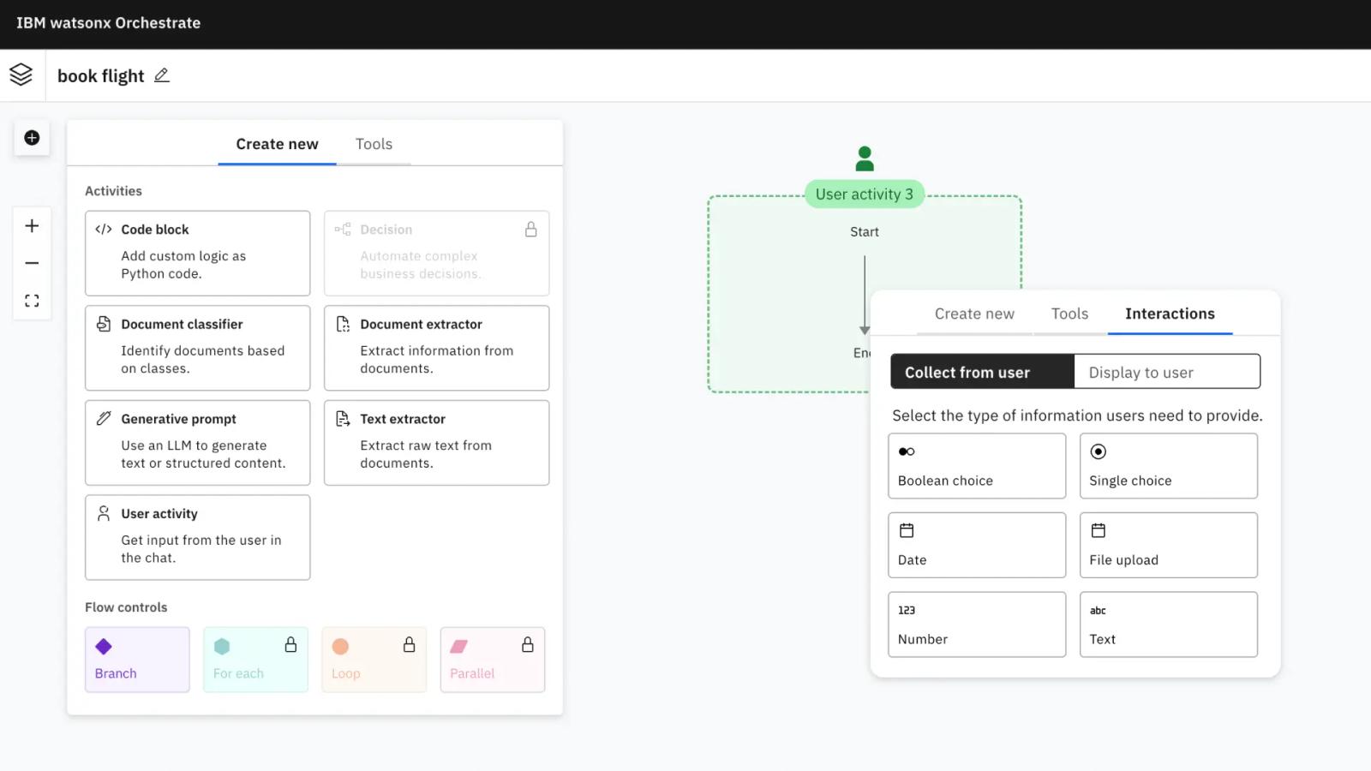Click the Document classifier icon
1371x771 pixels.
click(x=104, y=324)
